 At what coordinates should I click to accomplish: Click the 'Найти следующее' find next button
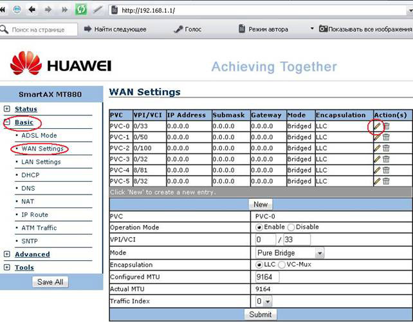pos(115,29)
